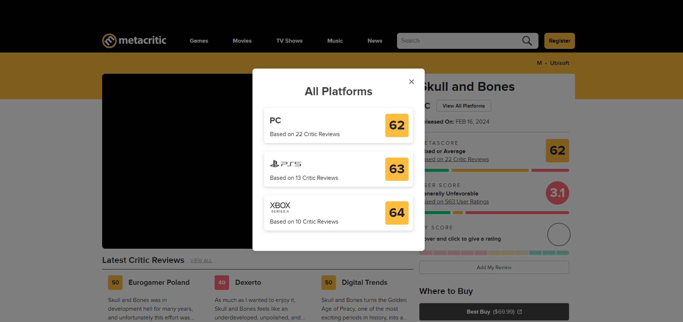Open the Games menu
This screenshot has width=683, height=322.
click(x=199, y=41)
